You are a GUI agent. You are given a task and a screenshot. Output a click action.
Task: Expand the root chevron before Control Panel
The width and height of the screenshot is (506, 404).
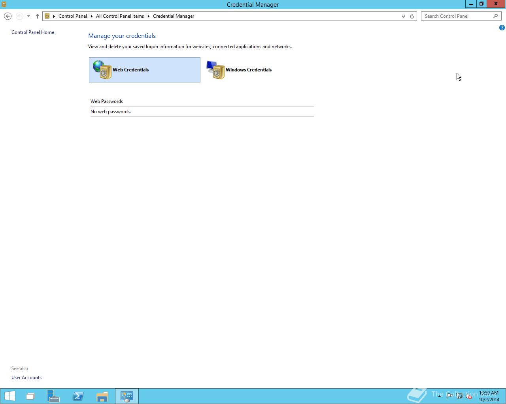coord(54,16)
